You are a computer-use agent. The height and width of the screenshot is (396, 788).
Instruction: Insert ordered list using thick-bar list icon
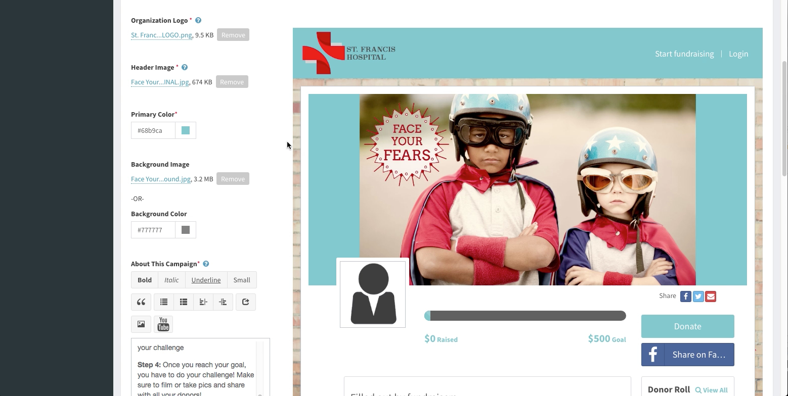pyautogui.click(x=184, y=302)
